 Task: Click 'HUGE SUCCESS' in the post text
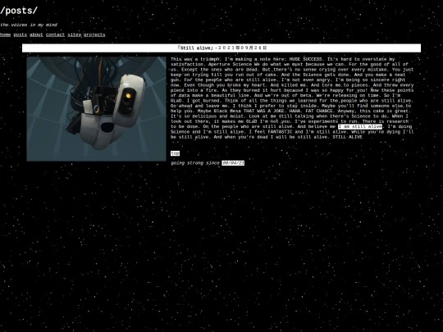click(306, 59)
